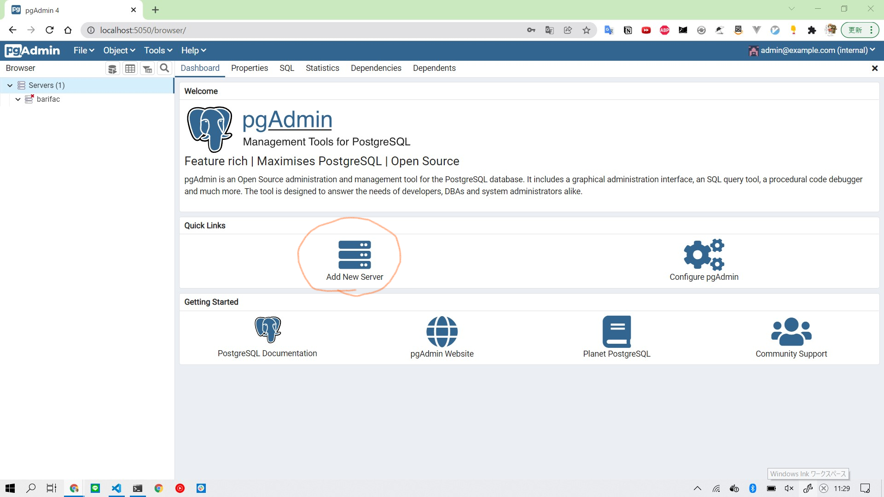The image size is (884, 497).
Task: Select Servers (1) in browser tree
Action: click(47, 86)
